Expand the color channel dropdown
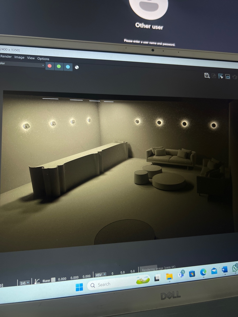Screen dimensions: 238x317 pos(22,64)
